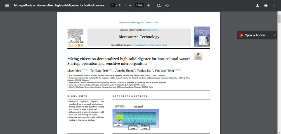Viewport: 281px width, 134px height.
Task: Click the zoom out minus button
Action: click(x=130, y=5)
